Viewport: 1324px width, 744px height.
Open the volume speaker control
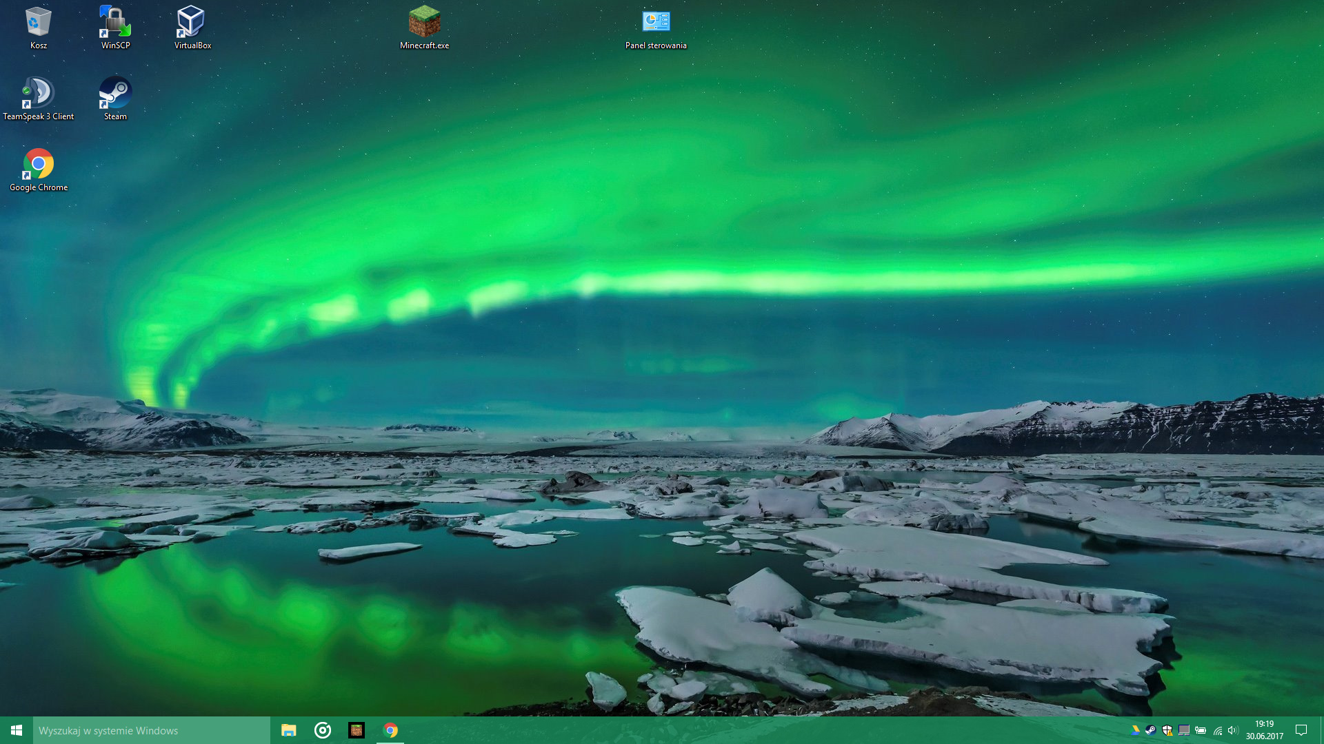(x=1233, y=730)
